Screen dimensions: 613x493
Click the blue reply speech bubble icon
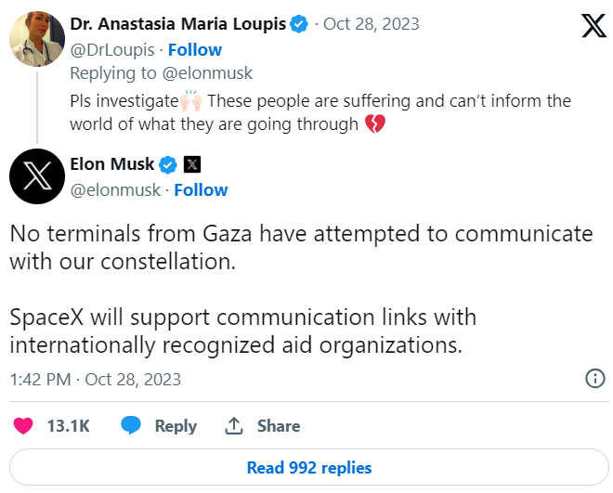click(132, 426)
